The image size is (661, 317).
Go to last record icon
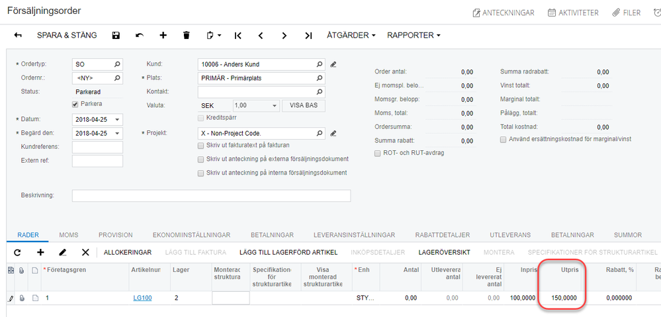(308, 35)
